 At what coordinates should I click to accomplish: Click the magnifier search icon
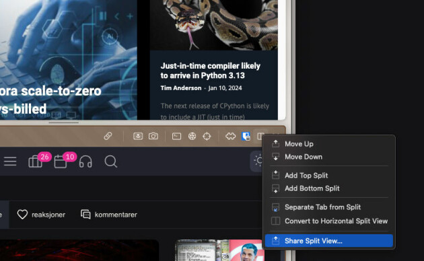point(111,161)
